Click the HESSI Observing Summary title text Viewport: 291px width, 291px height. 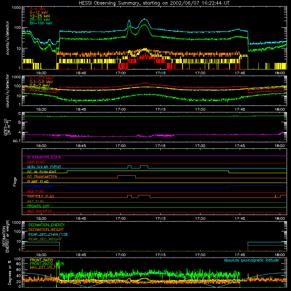tap(154, 3)
